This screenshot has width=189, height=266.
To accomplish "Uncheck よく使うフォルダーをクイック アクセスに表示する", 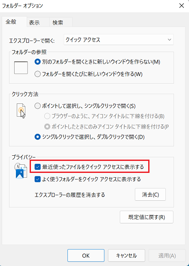I will [37, 179].
